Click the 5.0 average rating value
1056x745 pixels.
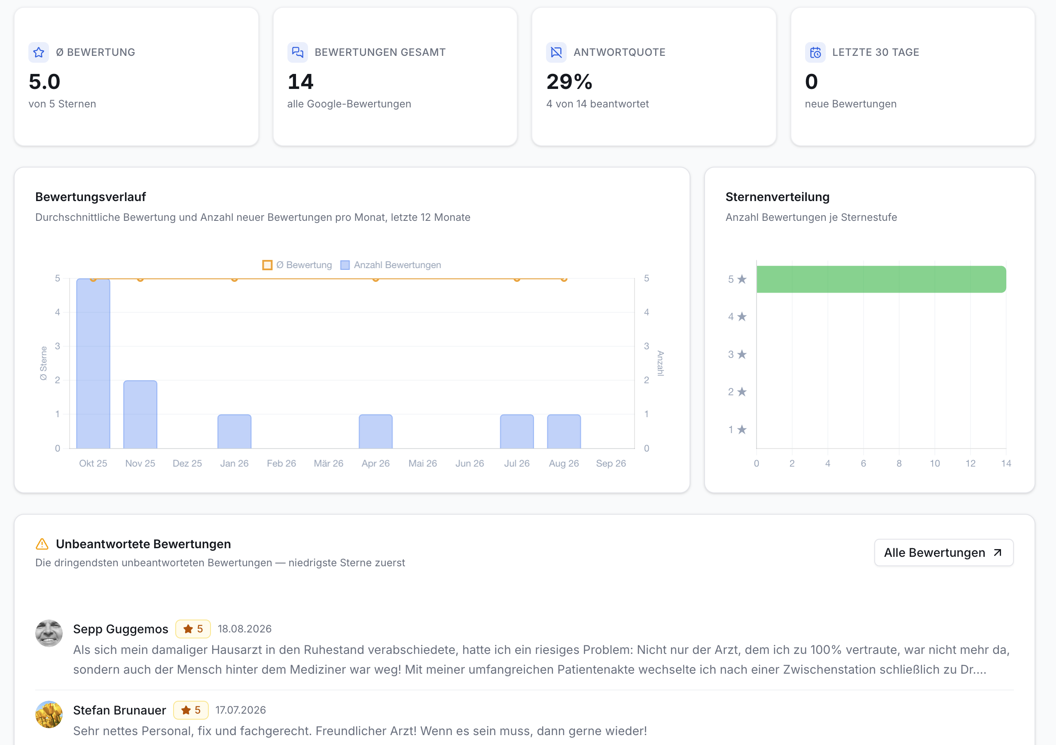click(x=45, y=82)
